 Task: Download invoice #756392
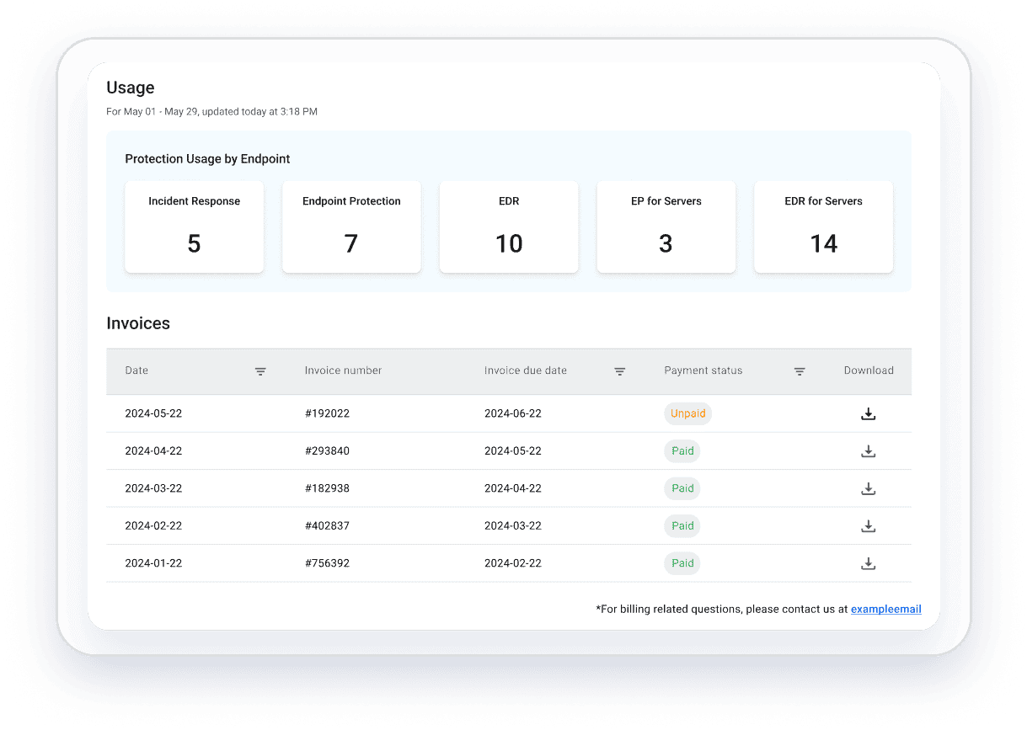869,563
